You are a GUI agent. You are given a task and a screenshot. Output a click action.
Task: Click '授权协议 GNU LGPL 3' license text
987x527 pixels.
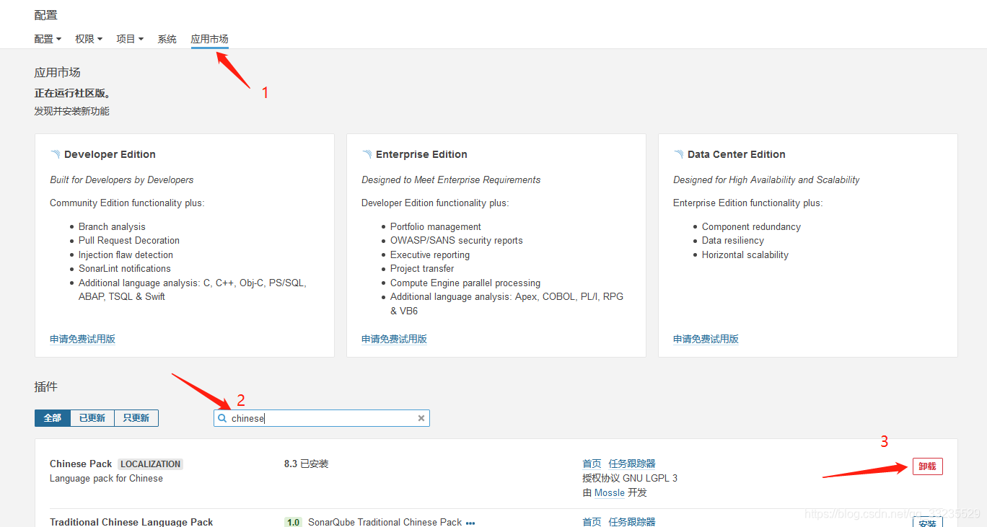tap(630, 478)
